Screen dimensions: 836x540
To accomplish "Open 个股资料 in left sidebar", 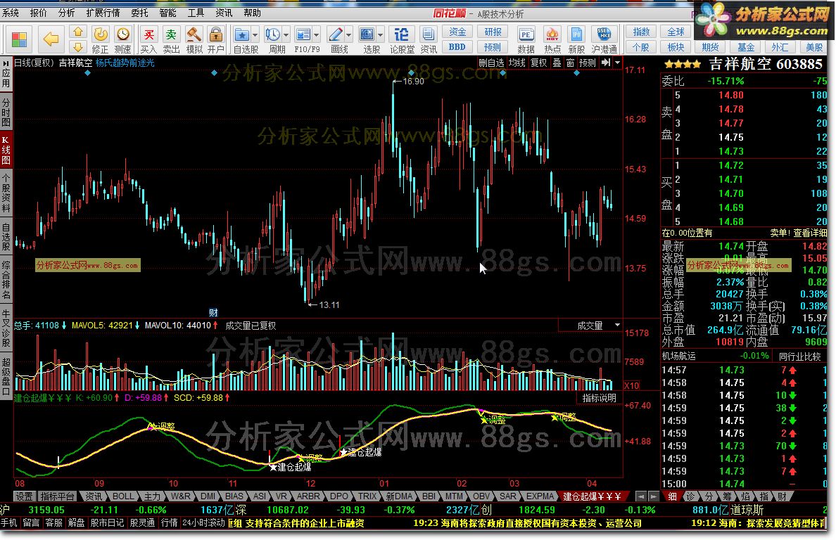I will point(6,193).
